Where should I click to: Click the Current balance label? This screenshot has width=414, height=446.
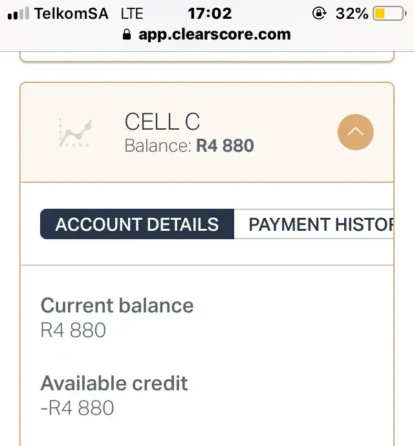click(117, 305)
